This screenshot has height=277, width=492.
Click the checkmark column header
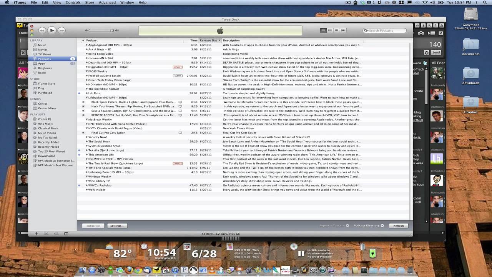(83, 40)
